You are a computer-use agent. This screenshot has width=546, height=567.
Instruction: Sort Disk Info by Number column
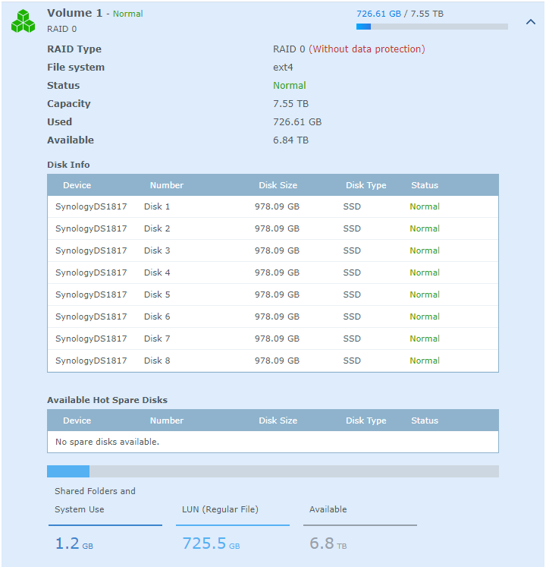point(166,185)
